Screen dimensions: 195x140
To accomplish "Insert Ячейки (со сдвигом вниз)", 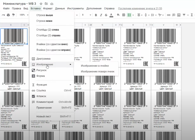I will [52, 44].
